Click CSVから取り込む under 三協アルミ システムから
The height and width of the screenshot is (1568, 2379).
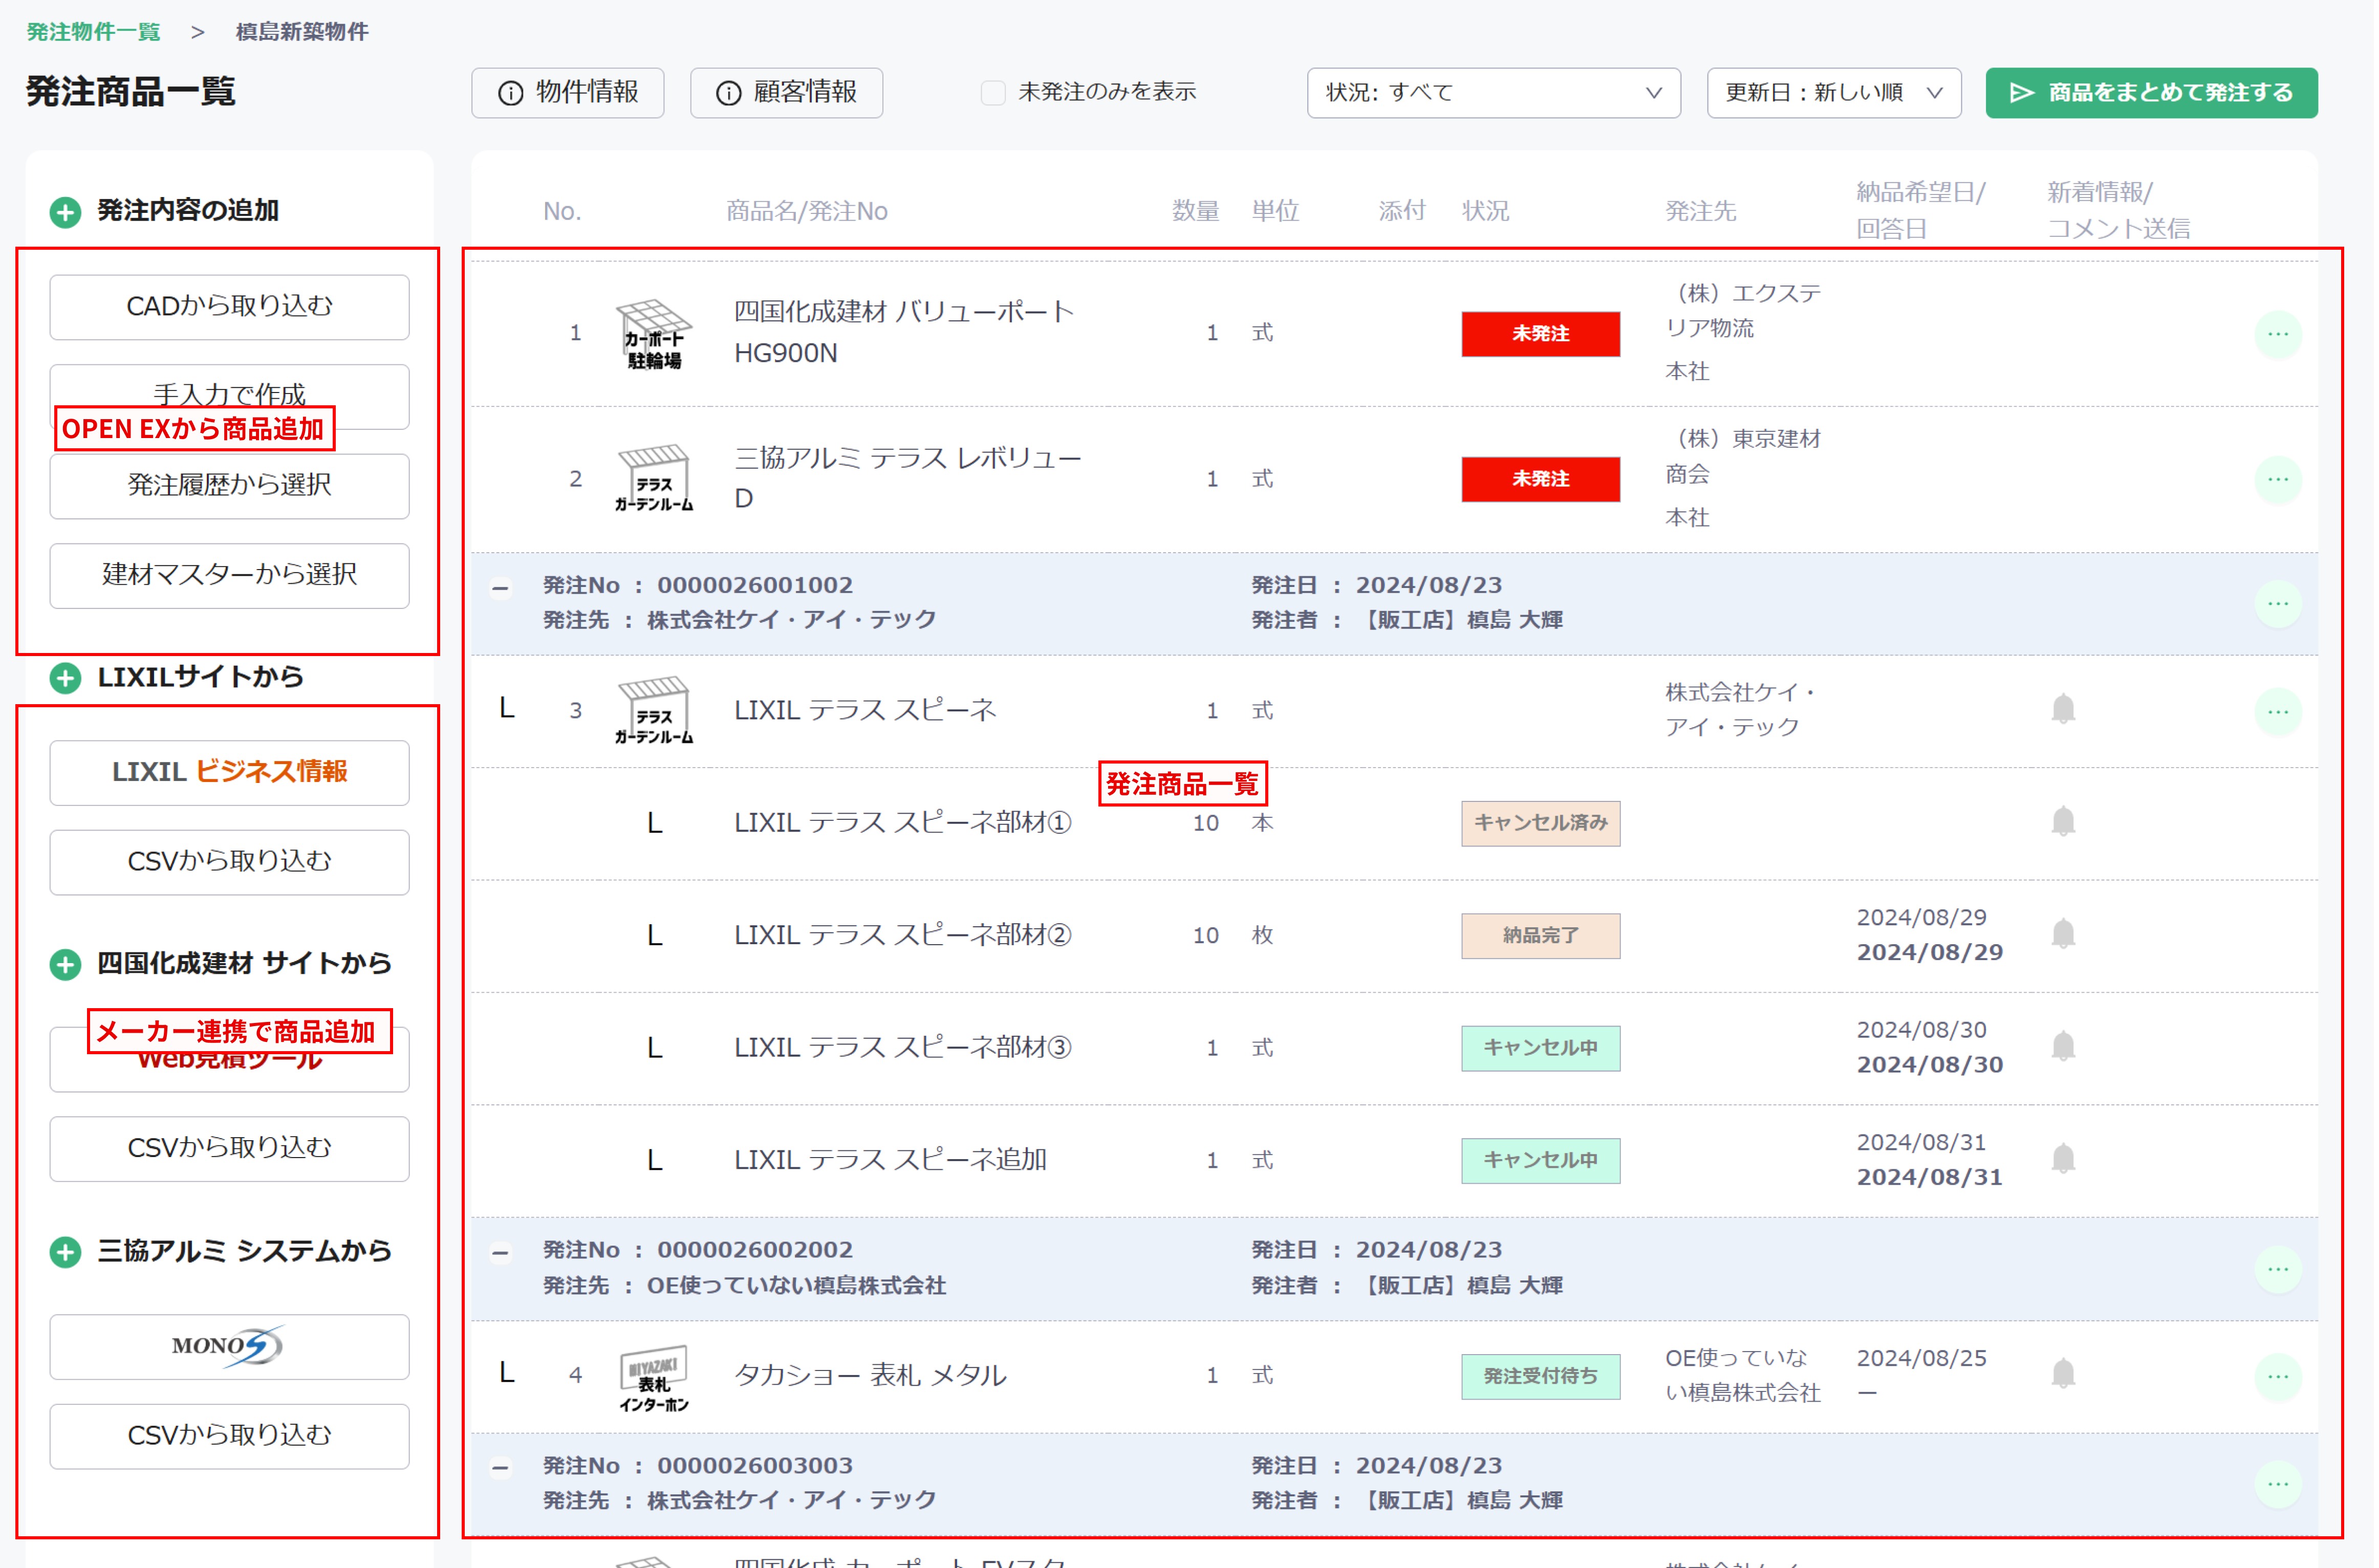click(x=229, y=1436)
